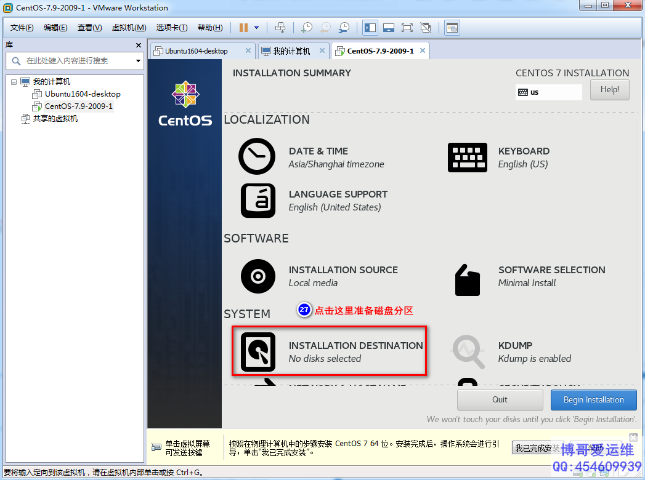Revert to previous snapshot icon
Viewport: 645px width, 480px height.
click(x=325, y=28)
